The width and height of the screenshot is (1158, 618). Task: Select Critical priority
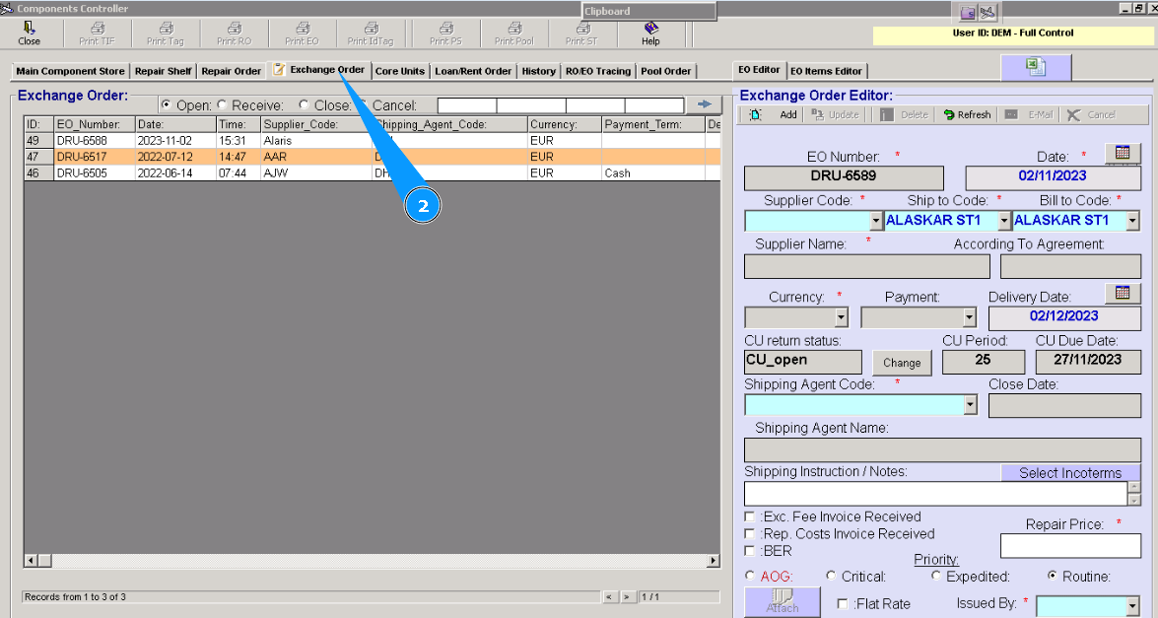click(831, 576)
